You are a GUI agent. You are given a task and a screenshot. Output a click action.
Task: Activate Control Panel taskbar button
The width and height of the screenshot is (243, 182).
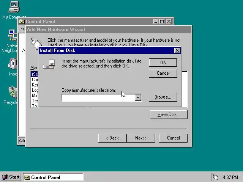tap(53, 177)
